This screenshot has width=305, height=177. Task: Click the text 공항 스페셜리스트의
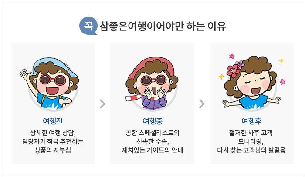152,133
